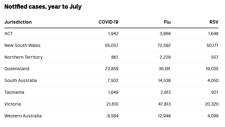This screenshot has width=225, height=127.
Task: Click the 'Notified cases, year to July' title
Action: [x=43, y=7]
